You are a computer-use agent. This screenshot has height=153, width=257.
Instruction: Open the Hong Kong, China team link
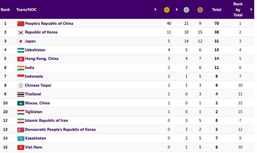(42, 59)
